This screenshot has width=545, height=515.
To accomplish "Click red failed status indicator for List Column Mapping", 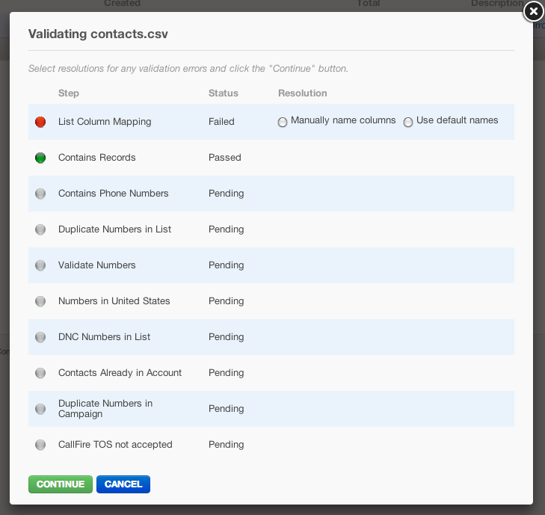I will (x=40, y=122).
